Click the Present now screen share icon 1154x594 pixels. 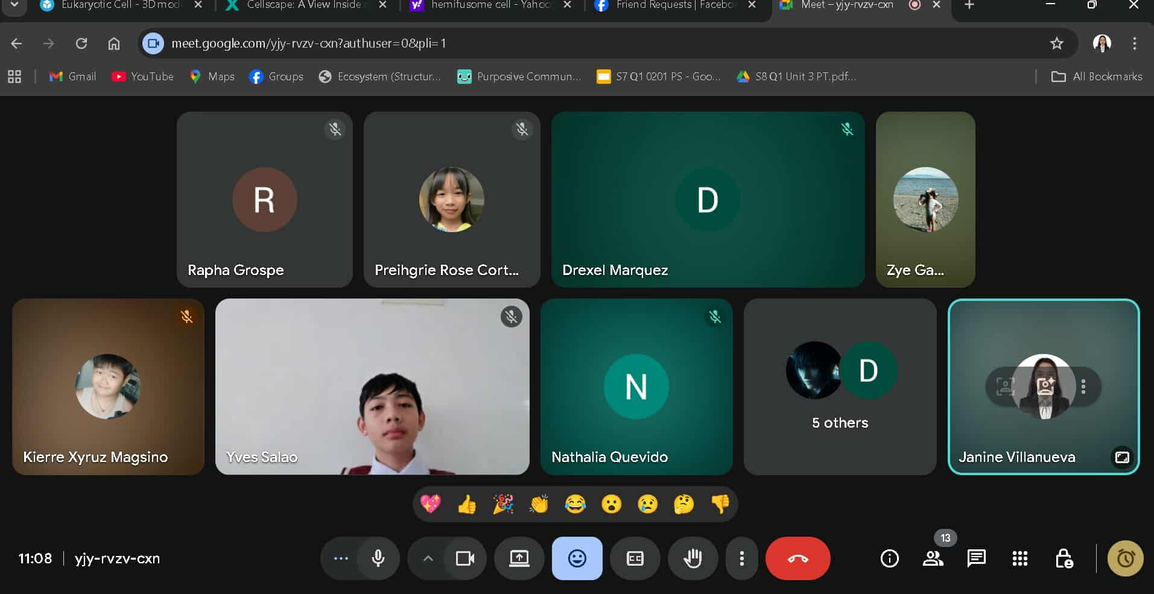pos(519,558)
